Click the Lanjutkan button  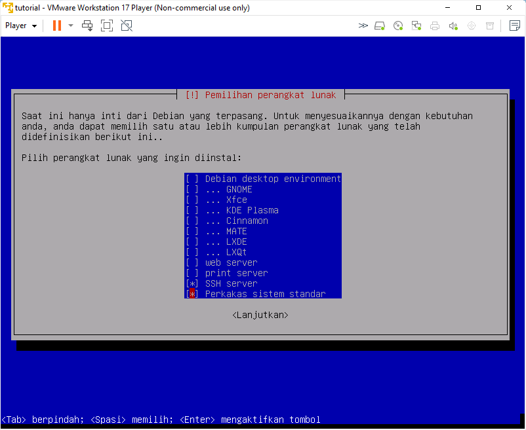(260, 315)
